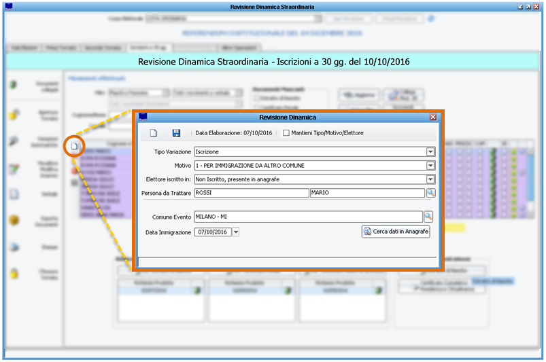The width and height of the screenshot is (546, 362).
Task: Click the circled new-entry icon in main window
Action: pos(75,146)
